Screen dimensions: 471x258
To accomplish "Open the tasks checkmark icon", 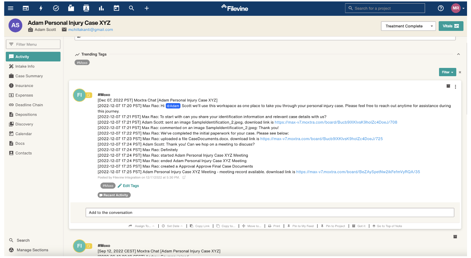I will coord(56,8).
